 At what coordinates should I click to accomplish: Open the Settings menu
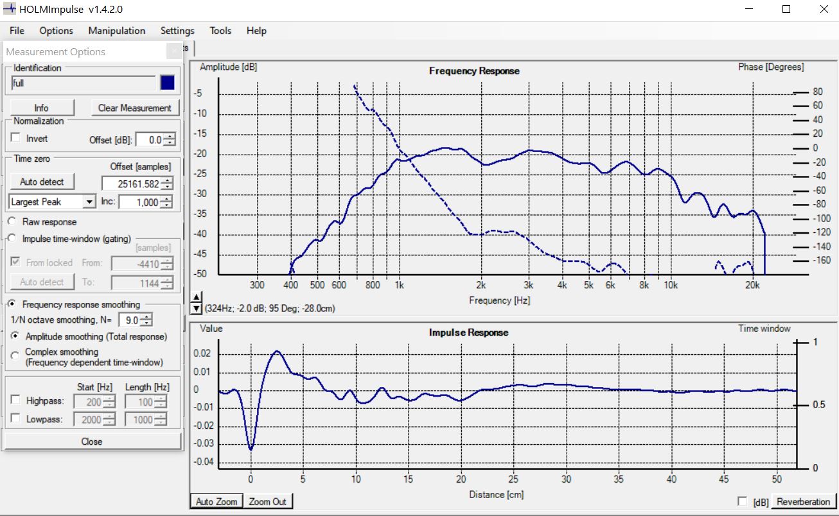(x=177, y=30)
